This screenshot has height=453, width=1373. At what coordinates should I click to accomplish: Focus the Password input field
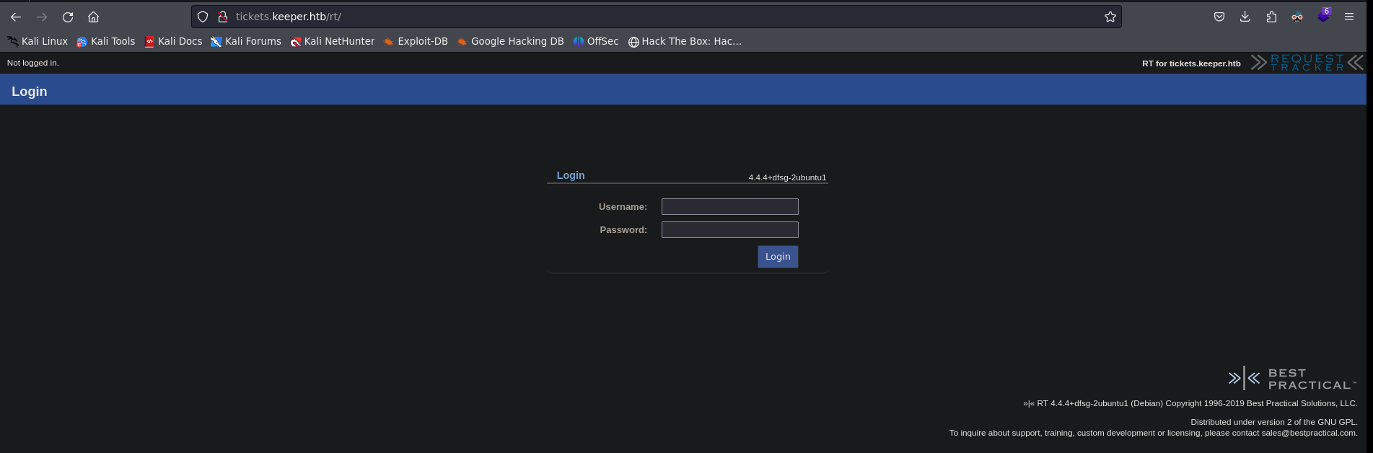(x=729, y=230)
